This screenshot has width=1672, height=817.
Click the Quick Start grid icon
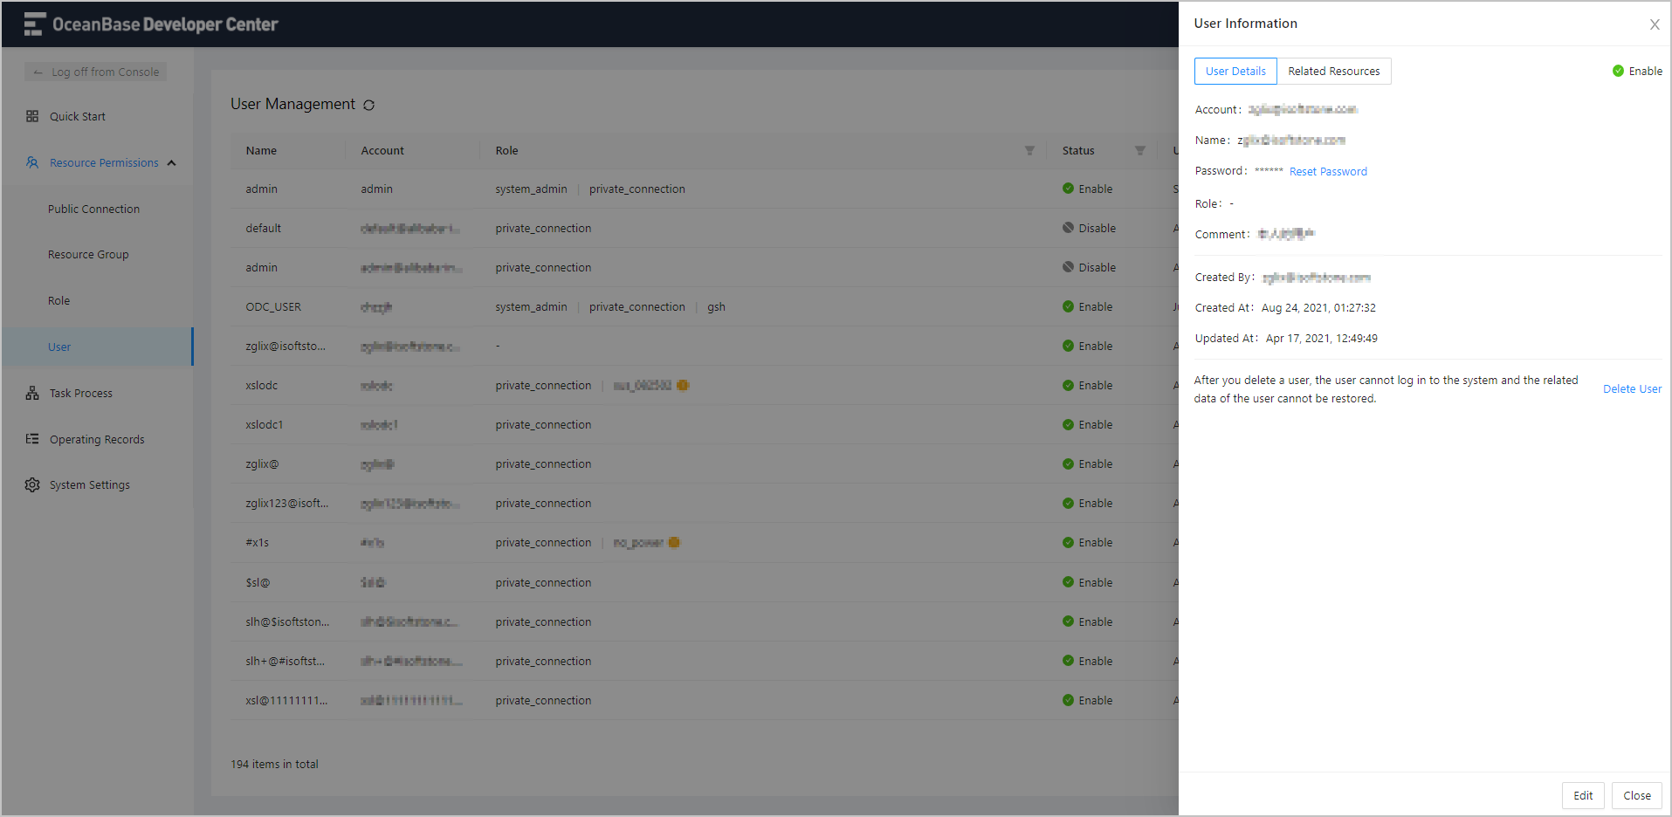(x=32, y=116)
